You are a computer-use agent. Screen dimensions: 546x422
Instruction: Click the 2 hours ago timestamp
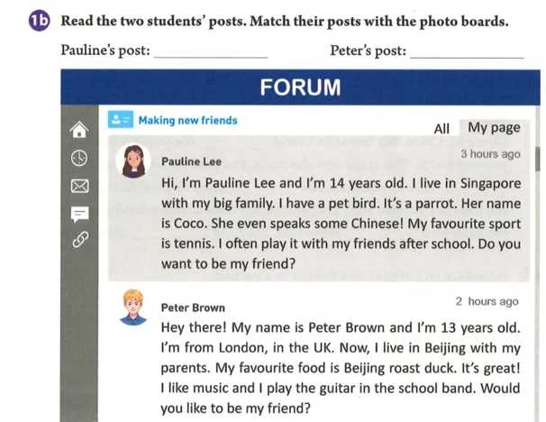tap(487, 301)
